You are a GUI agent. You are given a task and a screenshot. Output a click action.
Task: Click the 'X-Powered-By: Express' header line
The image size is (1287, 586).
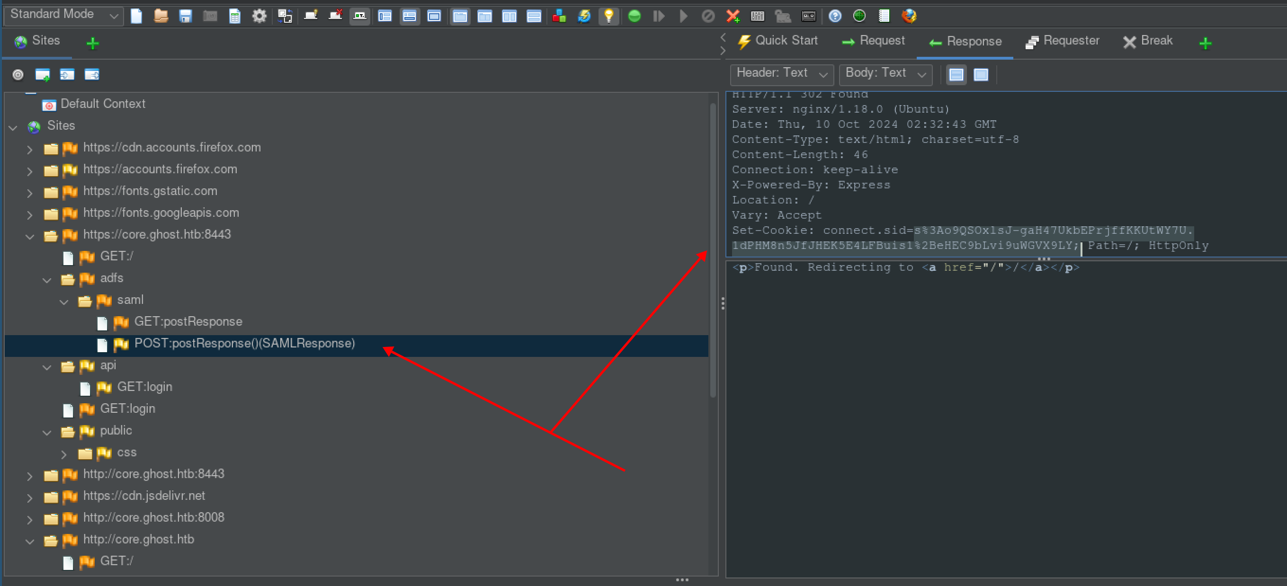[811, 185]
